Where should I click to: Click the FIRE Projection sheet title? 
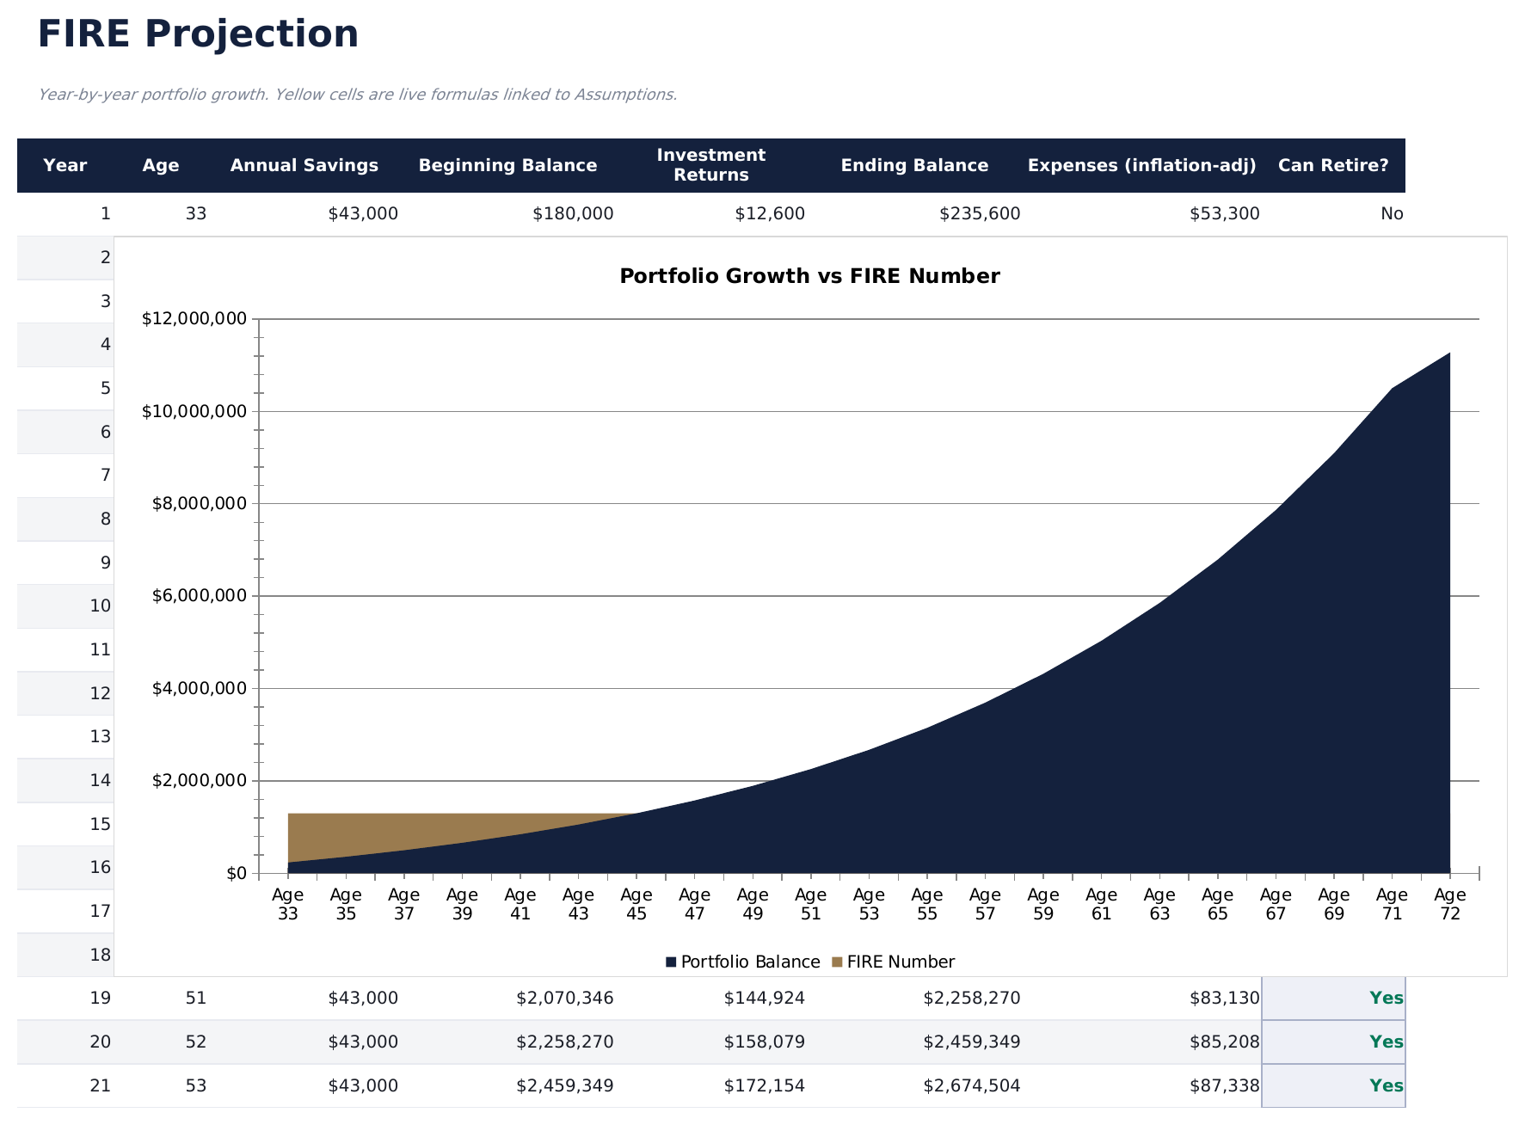(198, 34)
